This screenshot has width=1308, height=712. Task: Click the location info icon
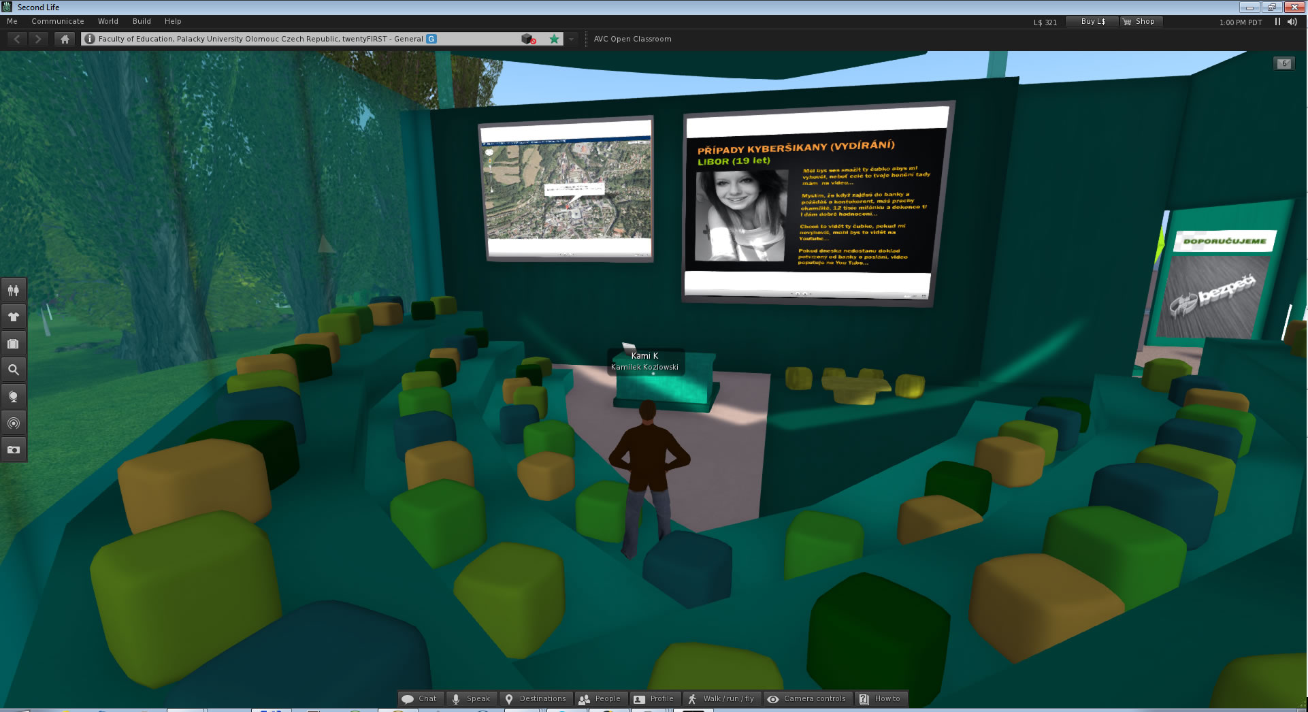click(x=90, y=39)
